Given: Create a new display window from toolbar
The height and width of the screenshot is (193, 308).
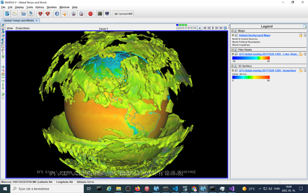Looking at the screenshot, I should pos(14,14).
